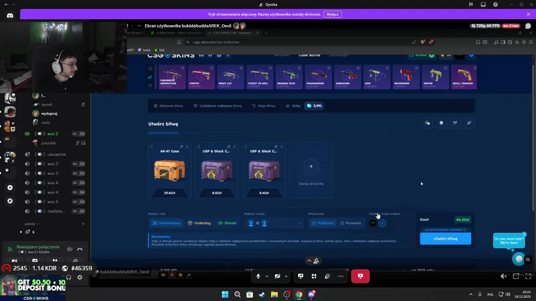Mute the stream volume speaker icon
This screenshot has height=301, width=536.
(x=504, y=276)
